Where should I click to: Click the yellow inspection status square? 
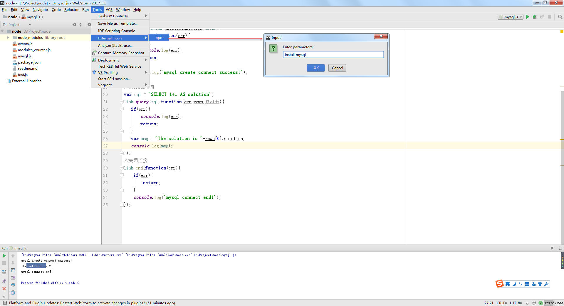pos(562,31)
